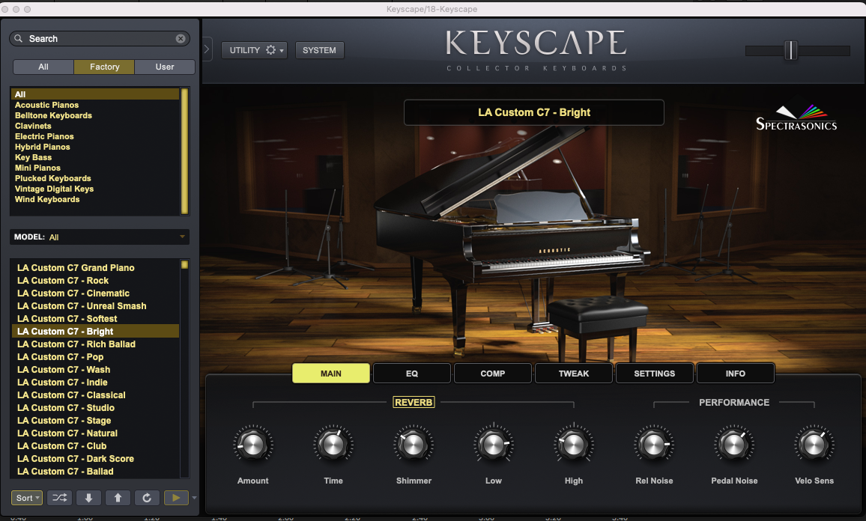866x521 pixels.
Task: Load LA Custom C7 - Softest patch
Action: (x=67, y=318)
